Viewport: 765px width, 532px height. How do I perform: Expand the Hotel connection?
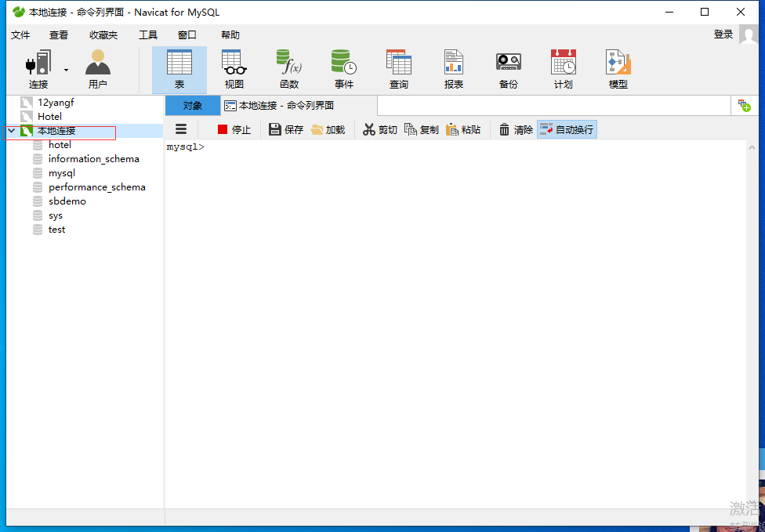point(52,115)
